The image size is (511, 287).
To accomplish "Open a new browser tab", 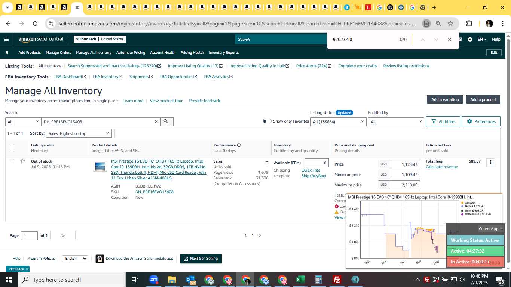I will click(434, 7).
